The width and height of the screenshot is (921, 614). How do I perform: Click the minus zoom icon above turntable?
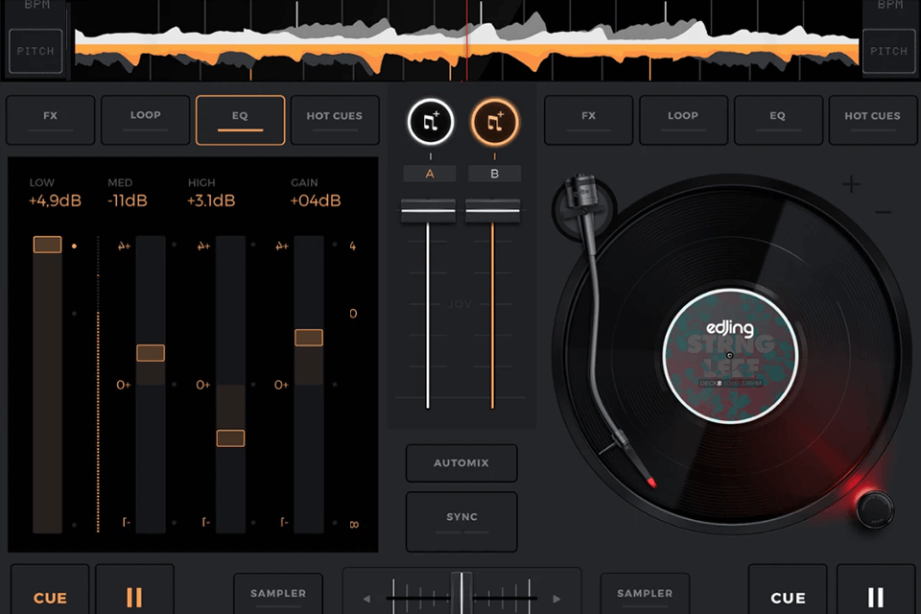click(x=884, y=212)
